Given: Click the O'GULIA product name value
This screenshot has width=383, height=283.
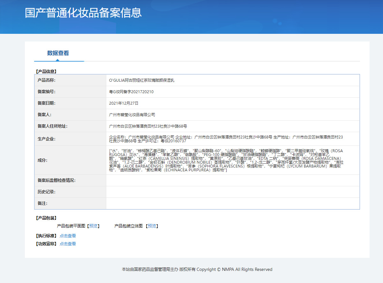Looking at the screenshot, I should (142, 80).
